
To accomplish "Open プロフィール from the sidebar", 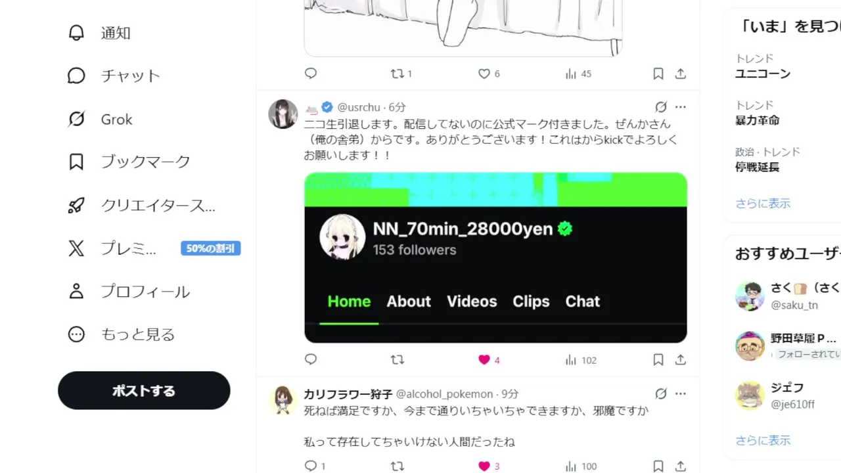I will pos(129,291).
